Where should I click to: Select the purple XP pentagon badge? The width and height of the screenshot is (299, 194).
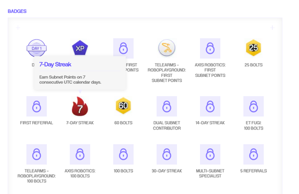[80, 47]
